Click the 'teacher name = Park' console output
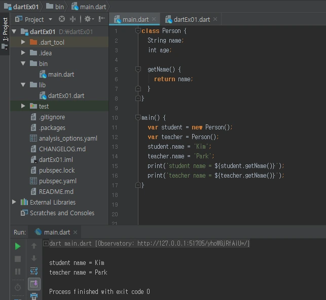The width and height of the screenshot is (326, 300). (x=78, y=272)
